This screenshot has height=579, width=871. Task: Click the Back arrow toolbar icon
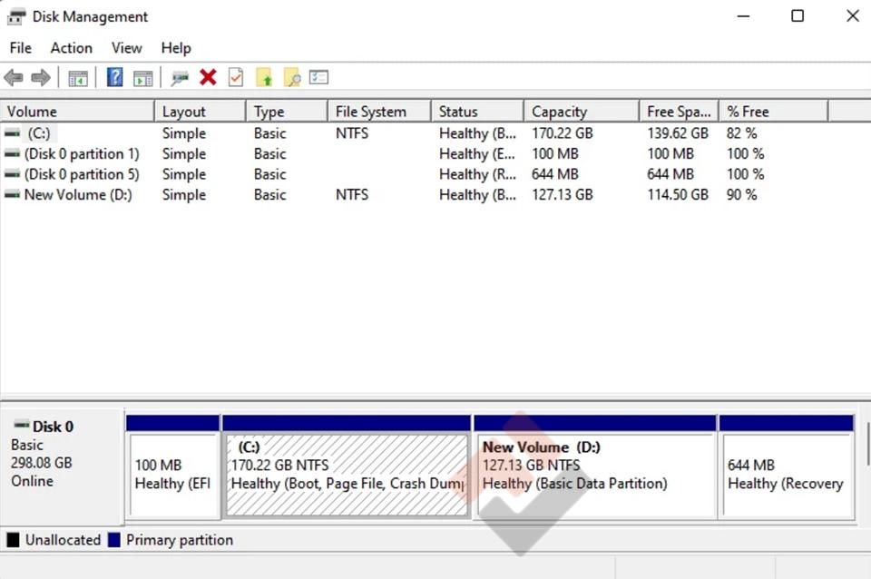pos(14,78)
